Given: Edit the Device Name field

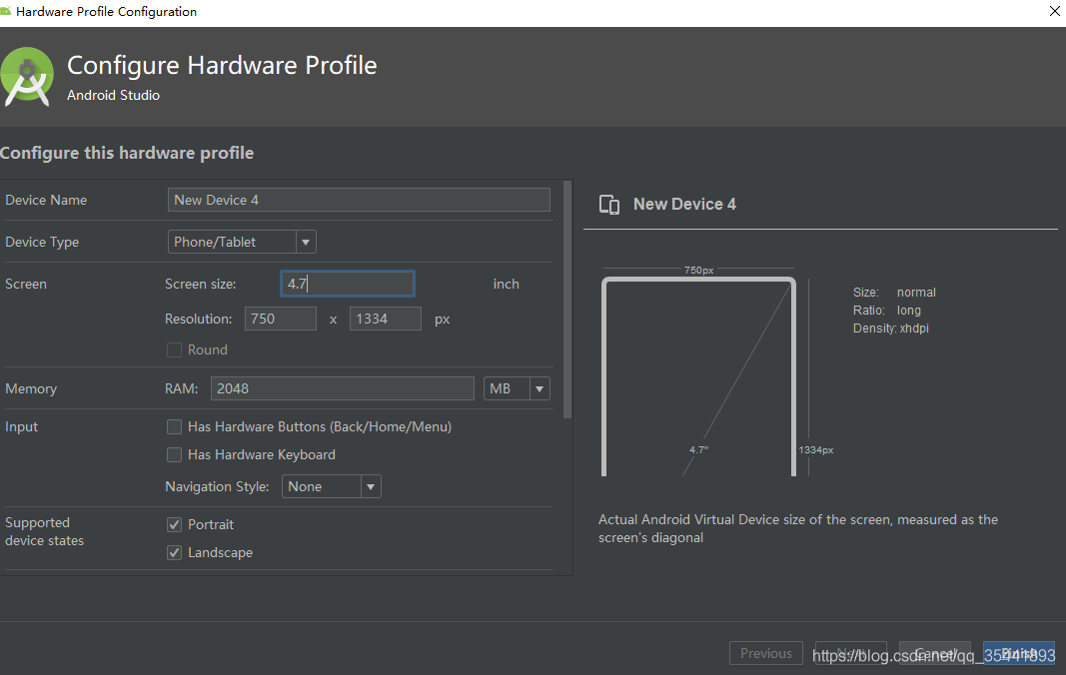Looking at the screenshot, I should tap(359, 200).
